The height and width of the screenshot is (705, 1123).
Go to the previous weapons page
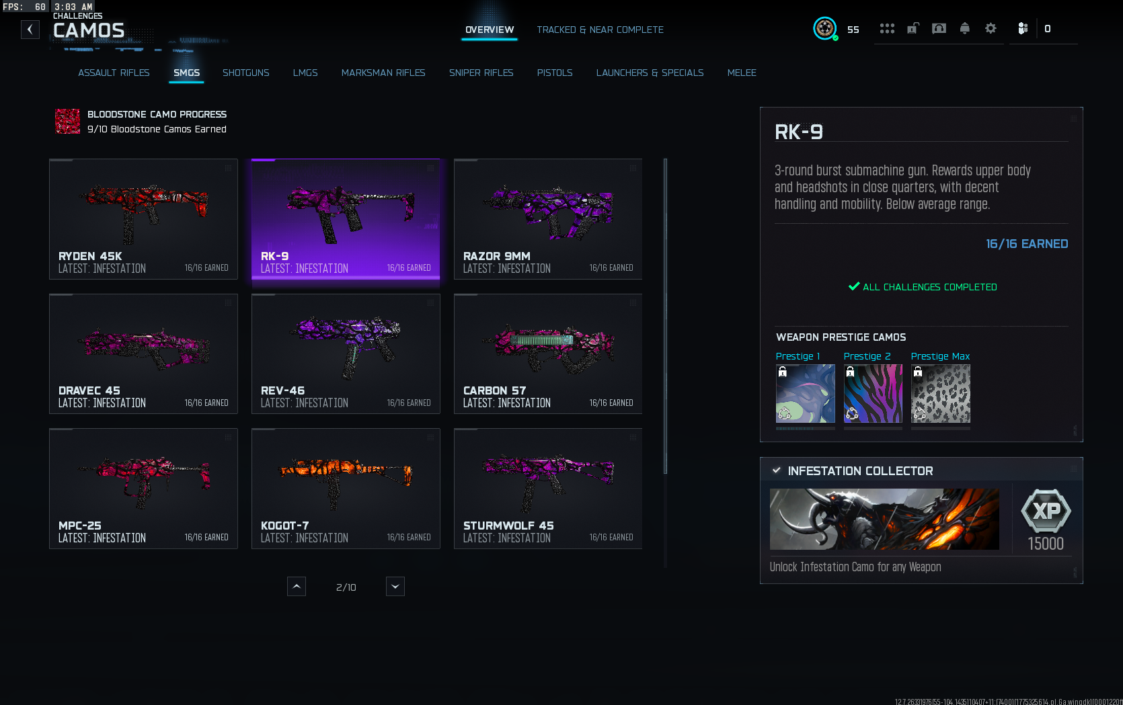tap(297, 587)
